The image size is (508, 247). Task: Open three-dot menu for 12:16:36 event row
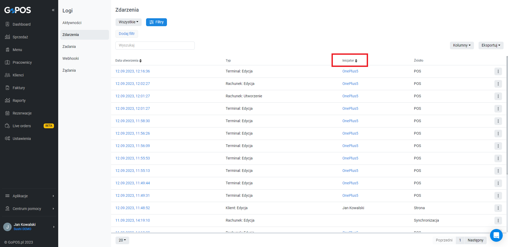(498, 71)
